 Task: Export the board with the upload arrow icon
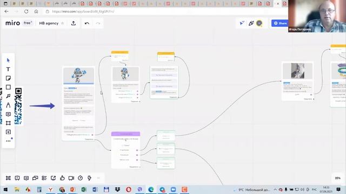(x=74, y=23)
